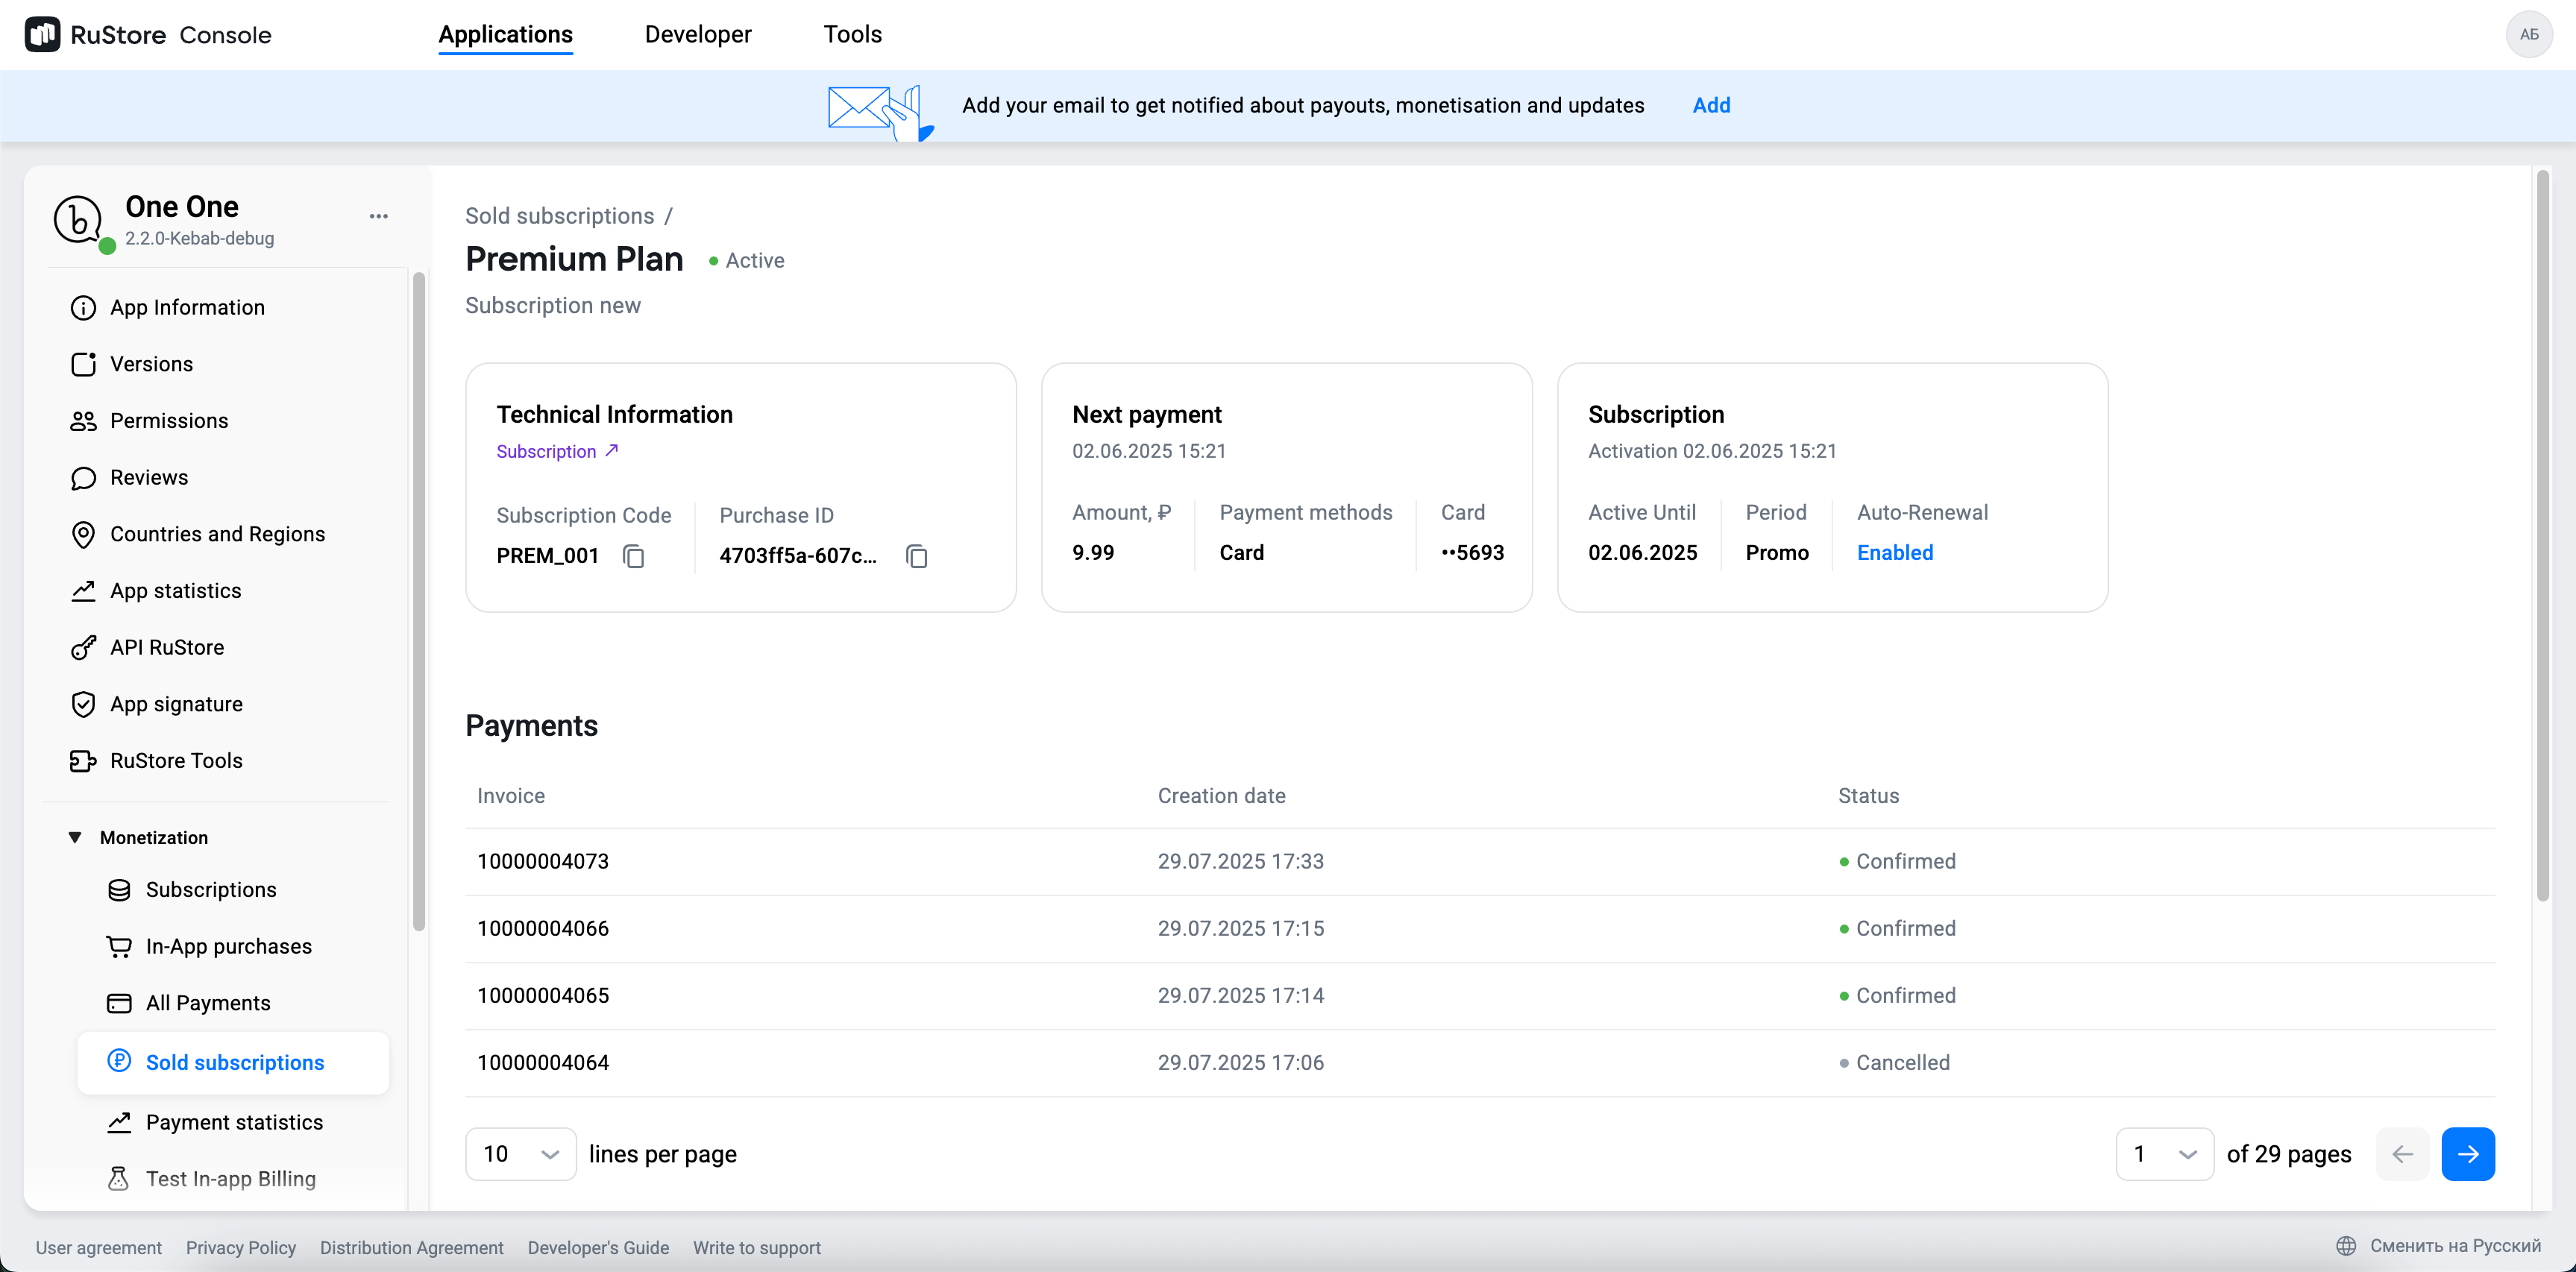Copy the Subscription Code PREM_001
2576x1272 pixels.
[633, 556]
